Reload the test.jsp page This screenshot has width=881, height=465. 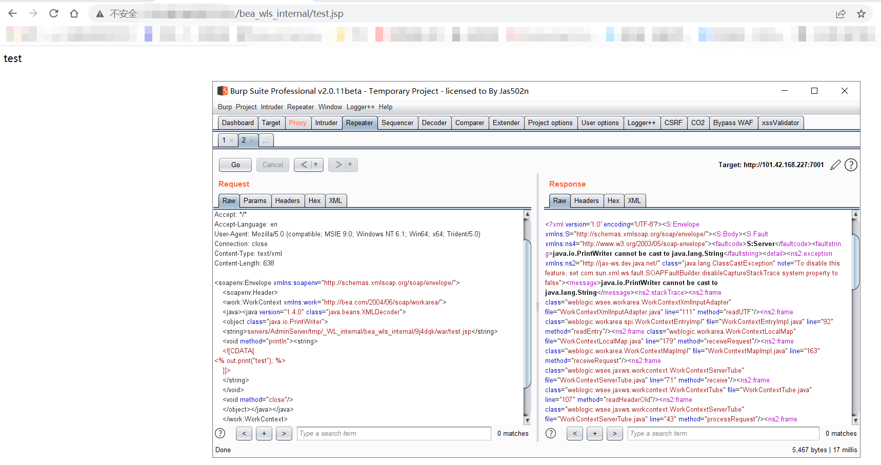(x=54, y=13)
